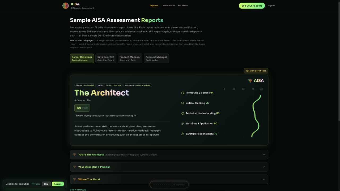This screenshot has height=191, width=340.
Task: Accept analytics cookies
Action: point(58,184)
